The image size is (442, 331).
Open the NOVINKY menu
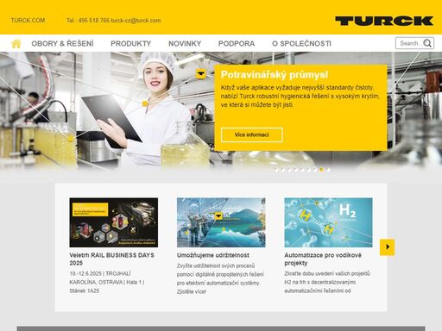[185, 44]
